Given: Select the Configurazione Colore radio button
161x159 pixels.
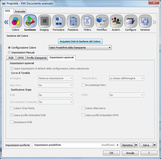Looking at the screenshot, I should pyautogui.click(x=9, y=48).
